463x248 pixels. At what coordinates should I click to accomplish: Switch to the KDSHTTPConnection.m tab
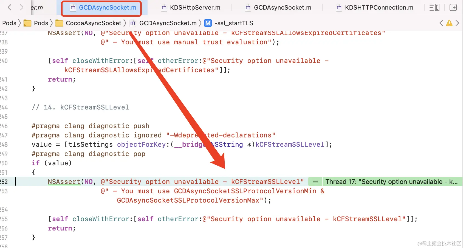pyautogui.click(x=375, y=8)
